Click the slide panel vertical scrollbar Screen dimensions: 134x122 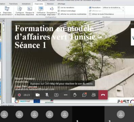[4, 63]
